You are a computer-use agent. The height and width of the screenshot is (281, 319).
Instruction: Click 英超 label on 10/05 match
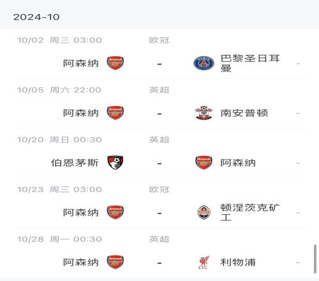pos(159,90)
